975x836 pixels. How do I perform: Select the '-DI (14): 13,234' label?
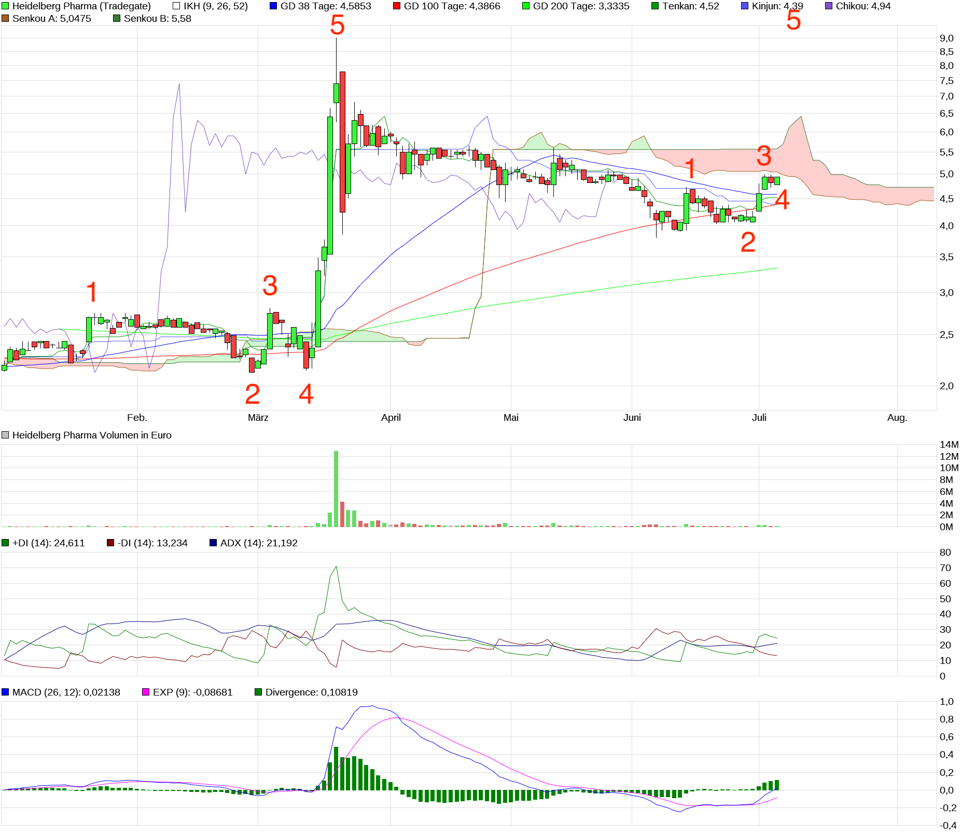[x=152, y=543]
